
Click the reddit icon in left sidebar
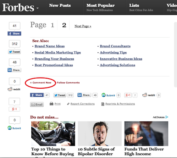pos(10,89)
